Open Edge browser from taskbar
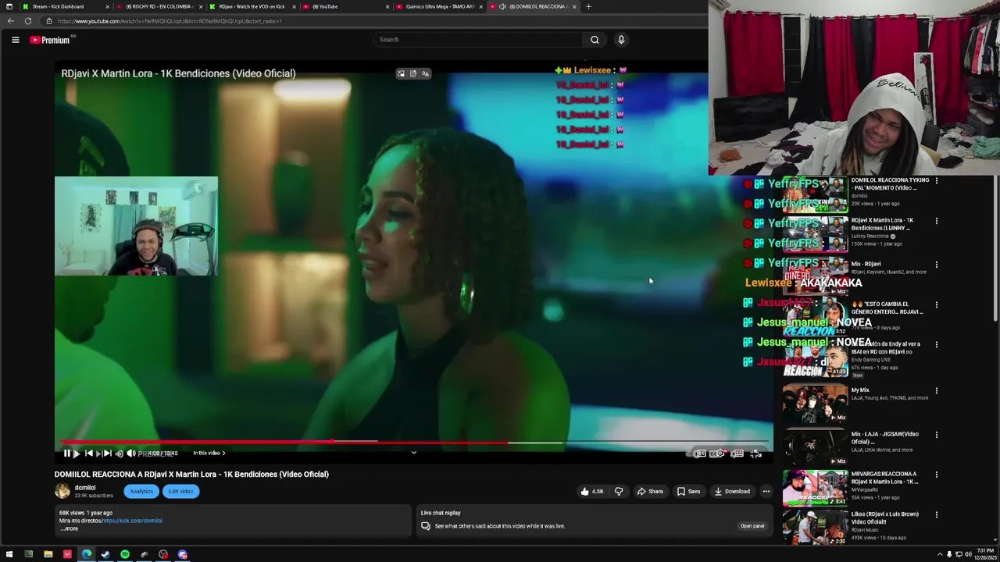 tap(87, 554)
